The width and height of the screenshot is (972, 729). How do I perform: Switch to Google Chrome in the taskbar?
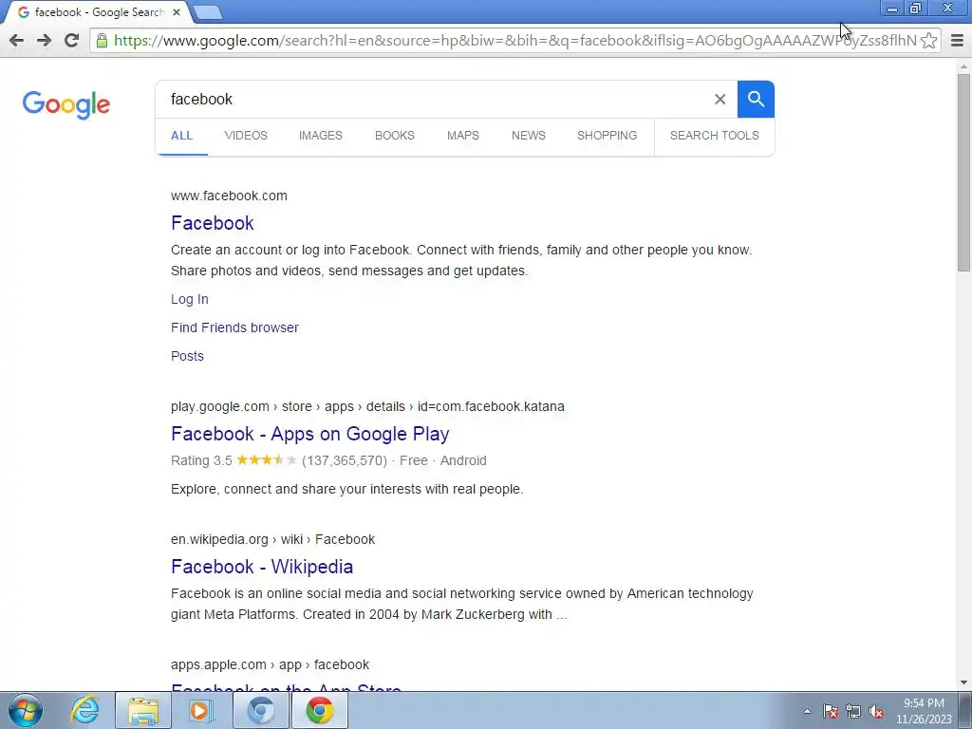point(319,710)
